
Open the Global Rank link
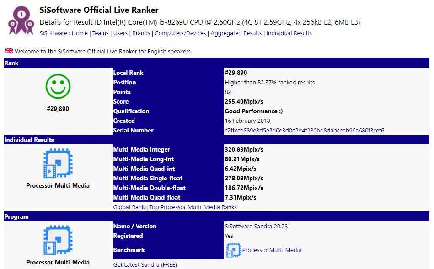click(x=129, y=207)
